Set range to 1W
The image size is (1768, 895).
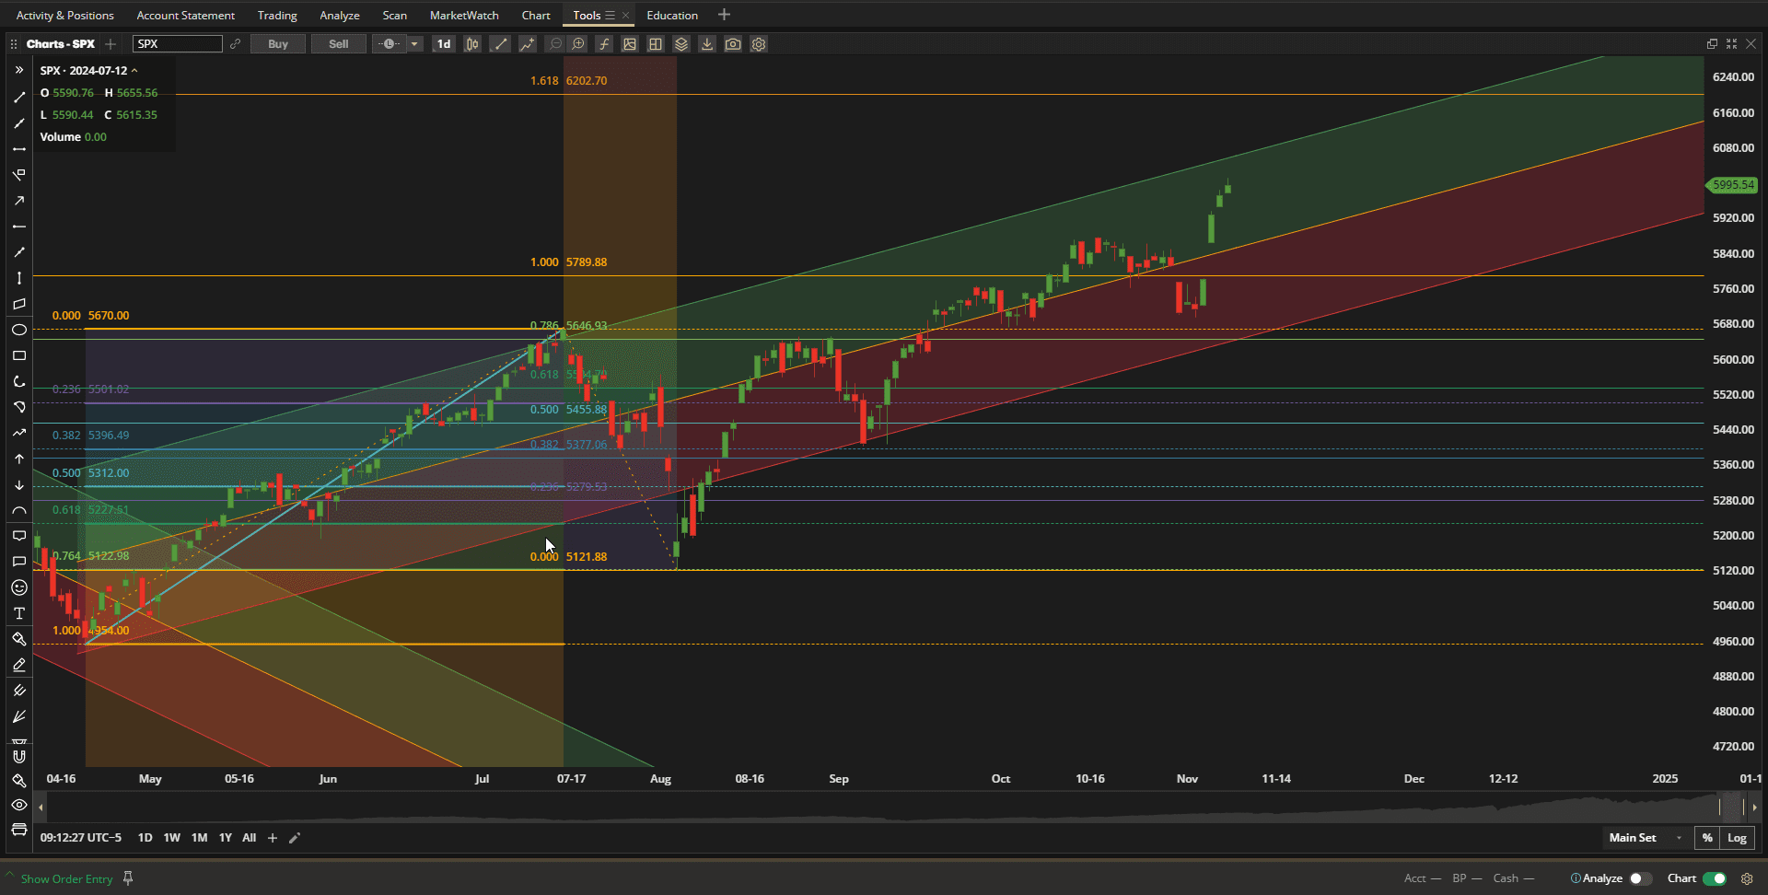pyautogui.click(x=171, y=838)
